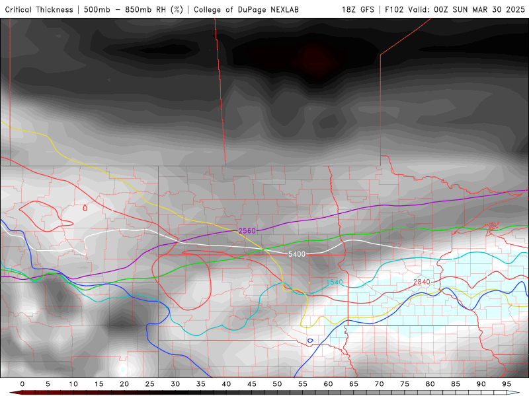Click the colorbar value 35
Image resolution: width=529 pixels, height=396 pixels.
coord(201,384)
